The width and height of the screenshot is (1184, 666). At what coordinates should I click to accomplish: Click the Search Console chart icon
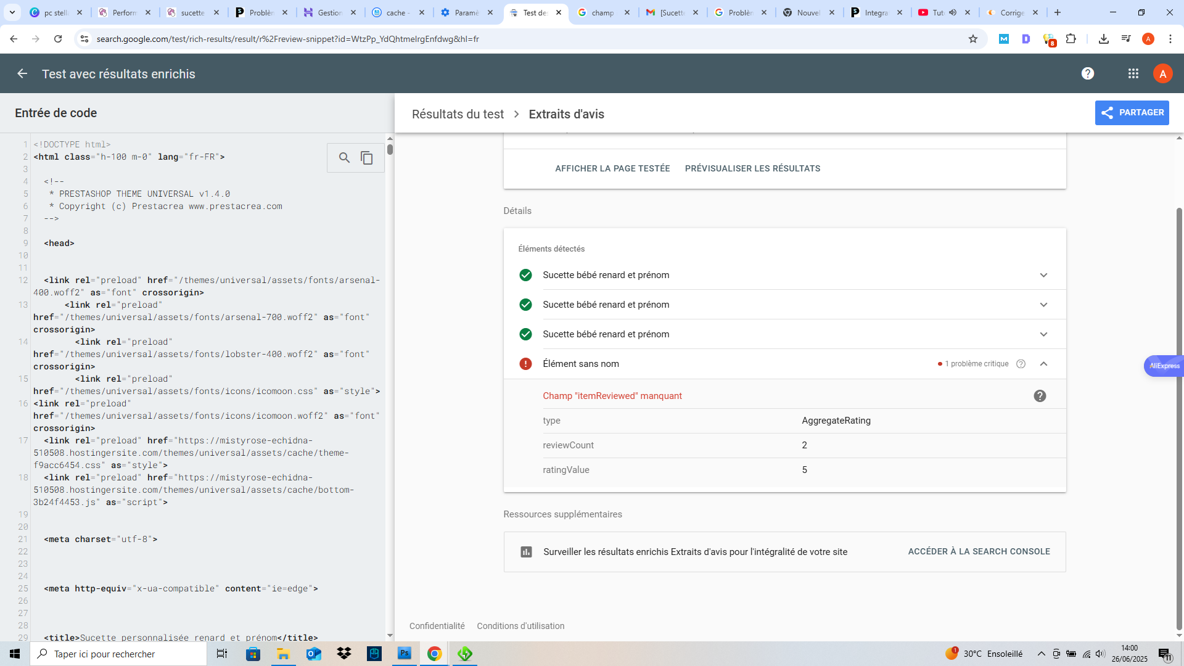[526, 552]
